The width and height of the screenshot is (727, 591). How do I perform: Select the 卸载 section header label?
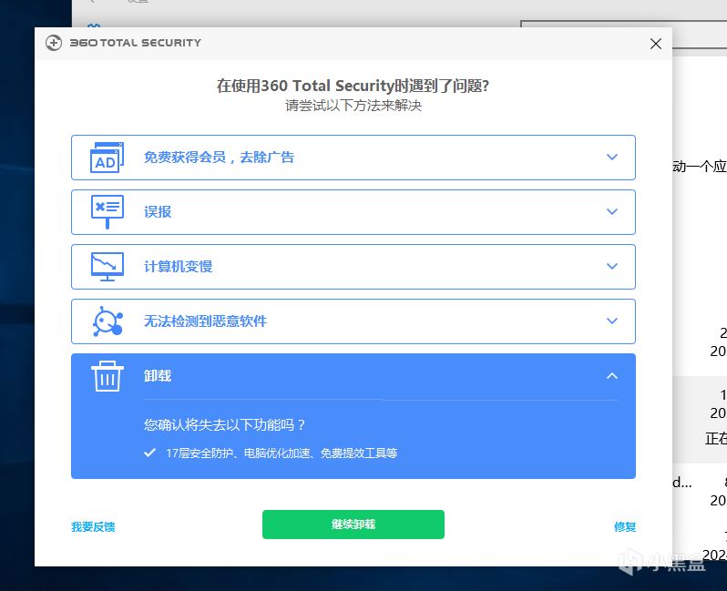point(158,376)
